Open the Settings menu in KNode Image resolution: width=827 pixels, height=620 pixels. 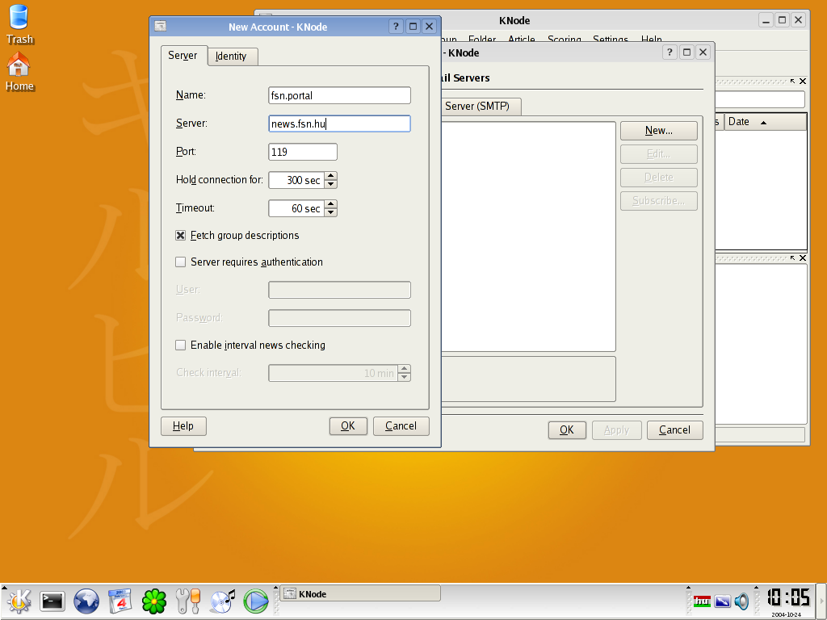click(x=611, y=39)
